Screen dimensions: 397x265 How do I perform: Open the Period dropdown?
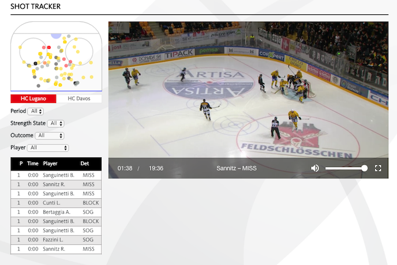pyautogui.click(x=36, y=111)
